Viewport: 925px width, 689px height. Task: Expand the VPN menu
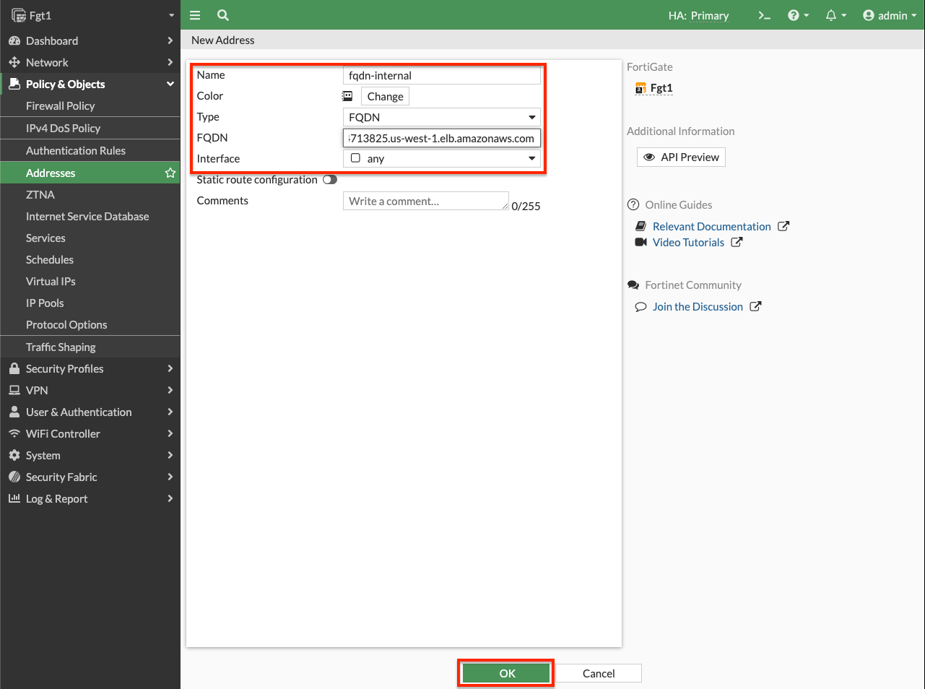coord(90,390)
